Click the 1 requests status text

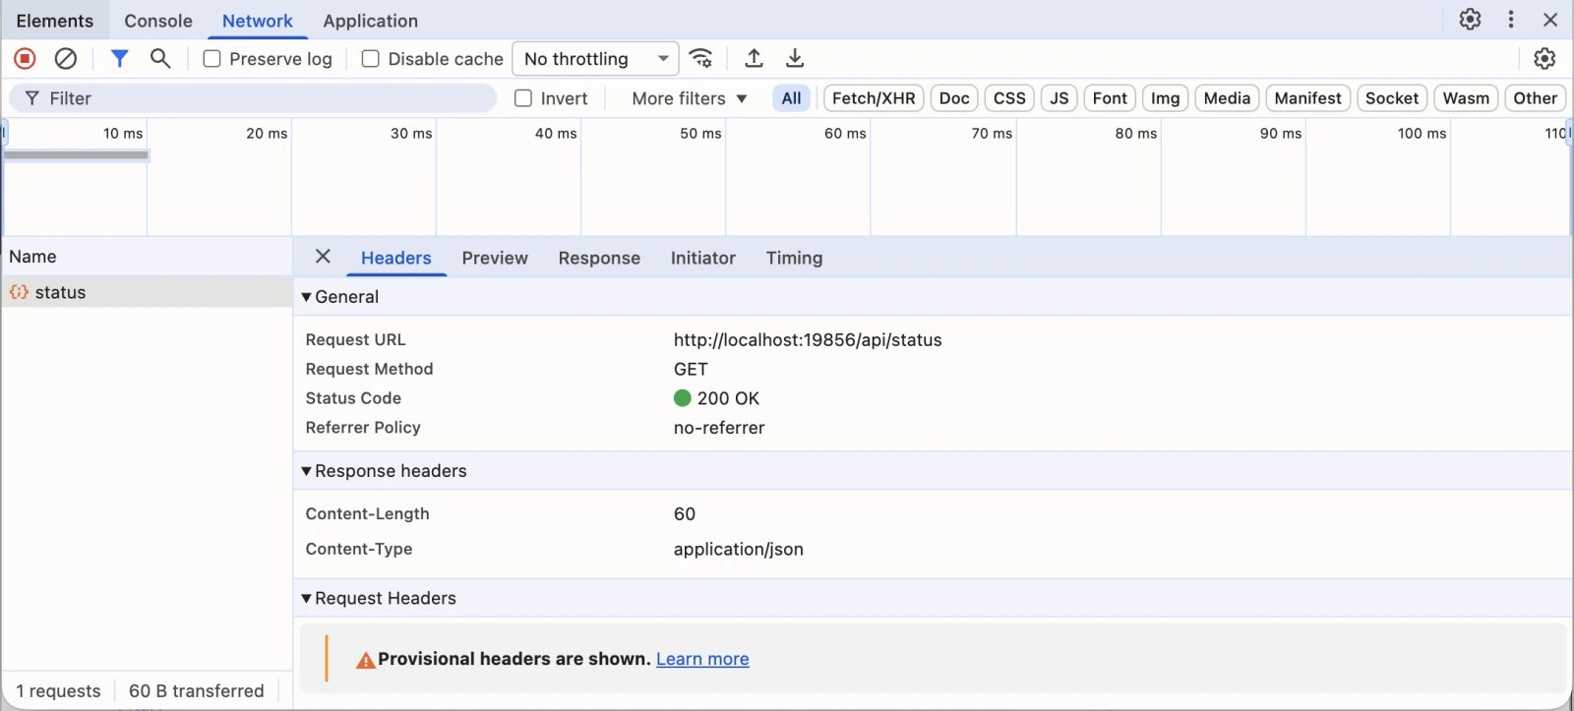click(x=58, y=691)
